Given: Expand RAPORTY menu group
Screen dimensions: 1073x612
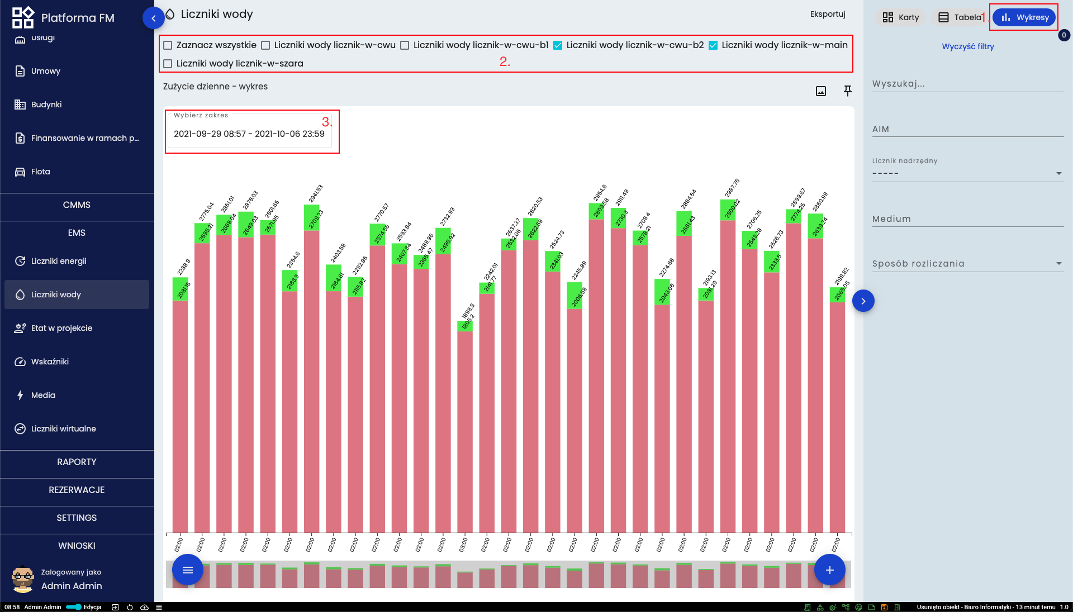Looking at the screenshot, I should click(x=77, y=462).
